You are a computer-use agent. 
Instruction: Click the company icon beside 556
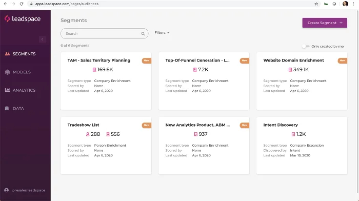coord(108,134)
